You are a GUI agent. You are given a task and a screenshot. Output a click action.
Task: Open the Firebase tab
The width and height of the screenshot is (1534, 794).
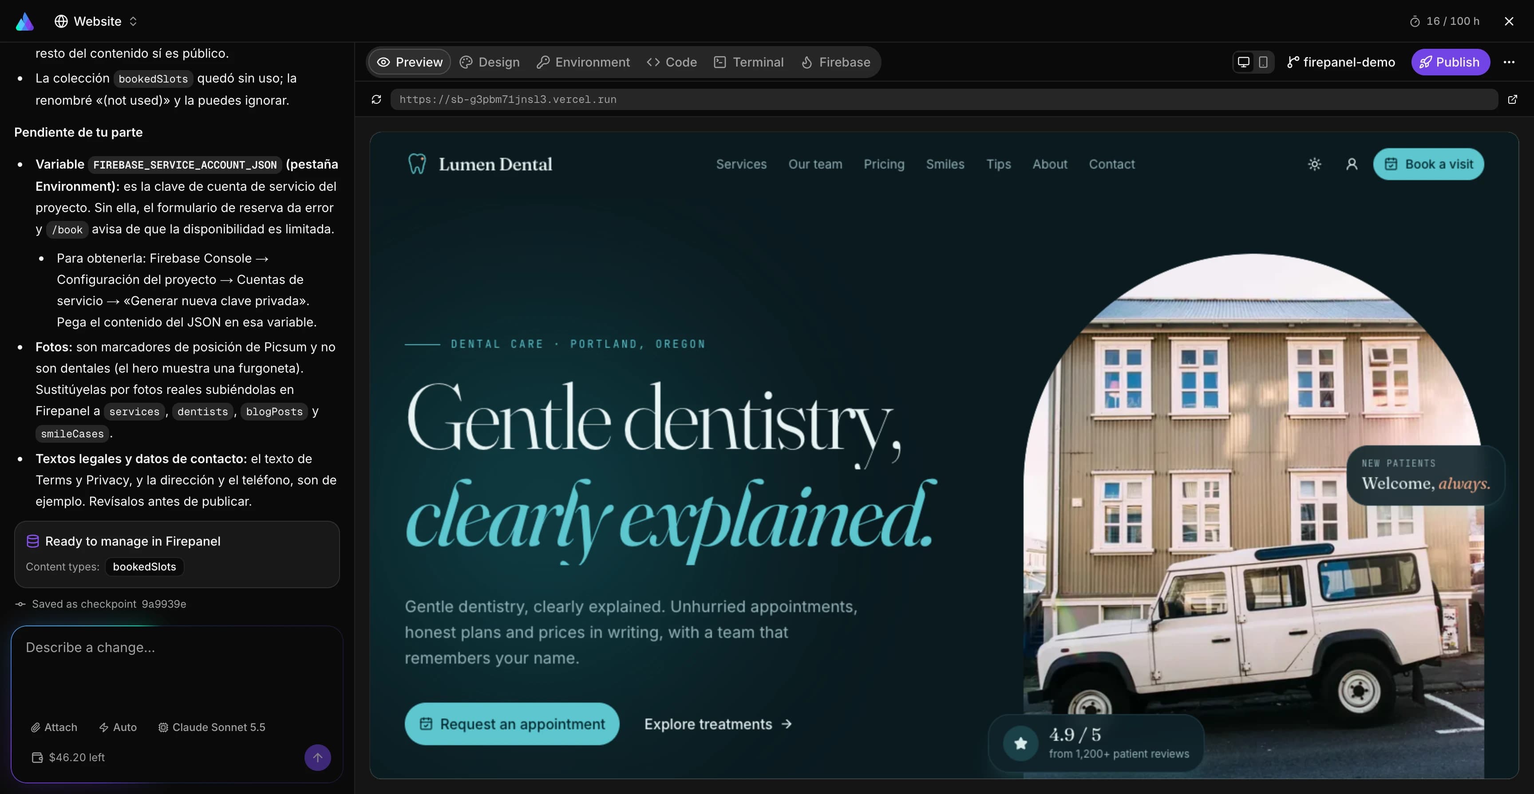(x=835, y=62)
